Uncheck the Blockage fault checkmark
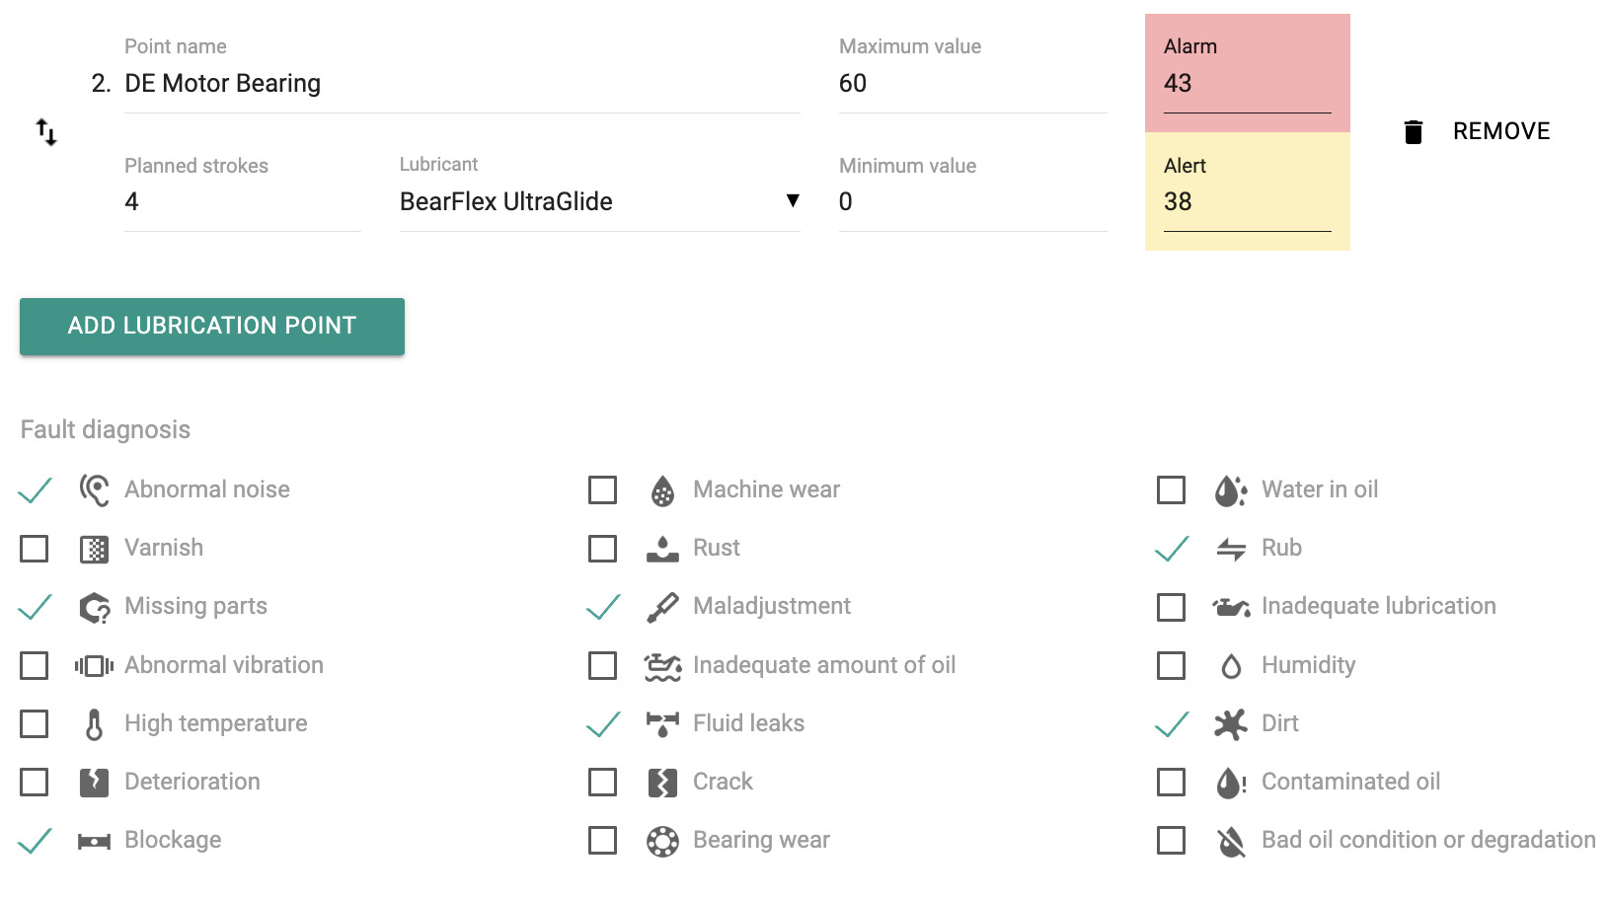This screenshot has width=1609, height=900. 35,841
